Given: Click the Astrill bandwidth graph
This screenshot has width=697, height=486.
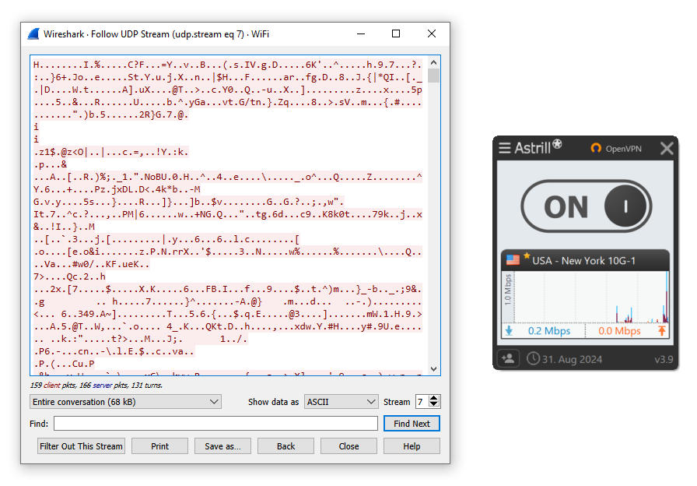Looking at the screenshot, I should click(x=591, y=298).
